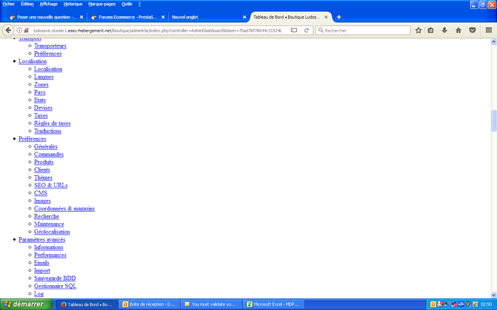Open Clients link
Image resolution: width=497 pixels, height=310 pixels.
(x=42, y=170)
